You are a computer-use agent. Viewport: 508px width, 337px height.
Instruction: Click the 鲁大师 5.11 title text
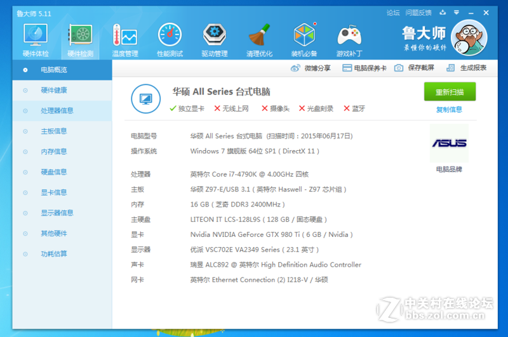click(34, 13)
